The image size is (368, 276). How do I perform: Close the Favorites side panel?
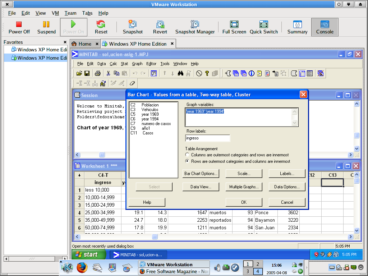pyautogui.click(x=65, y=42)
